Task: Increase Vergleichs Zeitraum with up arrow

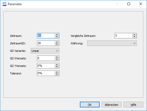Action: pyautogui.click(x=134, y=34)
